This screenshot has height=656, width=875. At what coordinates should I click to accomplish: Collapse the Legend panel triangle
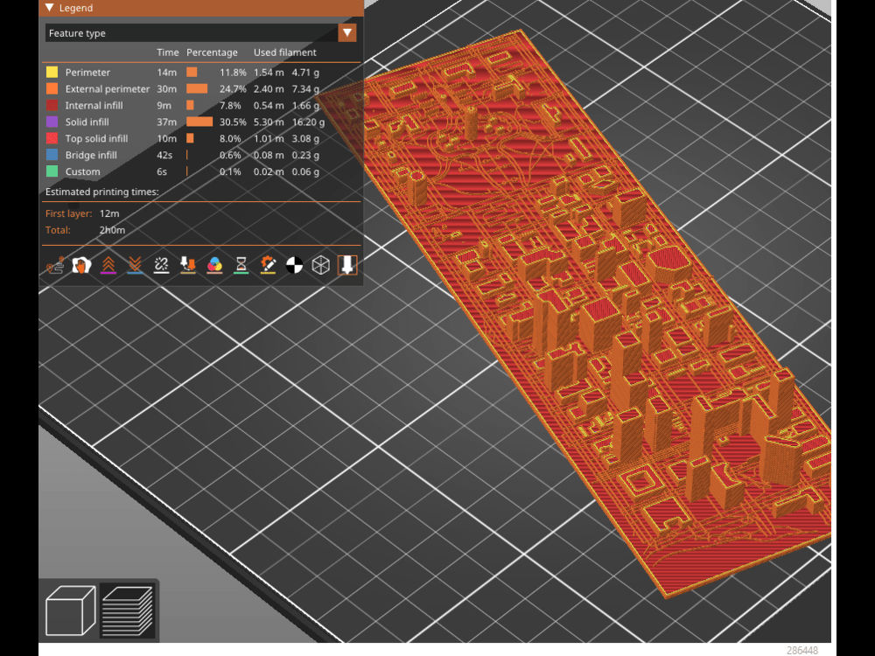coord(49,8)
